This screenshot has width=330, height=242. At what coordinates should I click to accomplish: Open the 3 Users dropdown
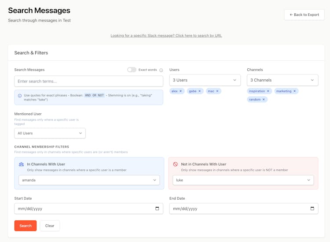click(x=205, y=80)
